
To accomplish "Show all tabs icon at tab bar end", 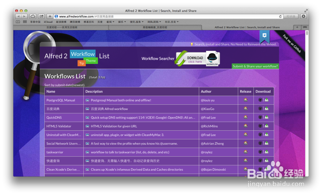I will pyautogui.click(x=305, y=27).
